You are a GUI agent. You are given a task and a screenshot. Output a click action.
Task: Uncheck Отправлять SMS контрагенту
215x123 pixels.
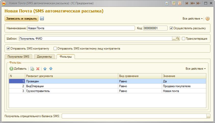pos(8,49)
